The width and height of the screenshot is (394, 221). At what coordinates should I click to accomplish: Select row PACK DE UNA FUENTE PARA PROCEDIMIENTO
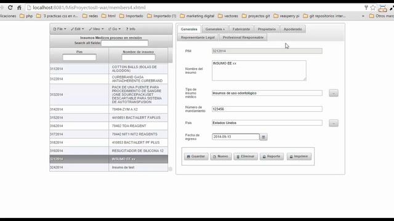[108, 95]
